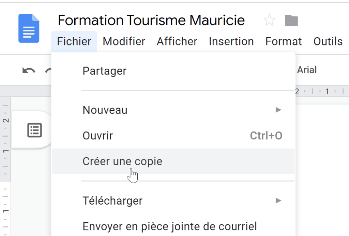Click the undo arrow icon
The image size is (349, 236).
[x=29, y=71]
